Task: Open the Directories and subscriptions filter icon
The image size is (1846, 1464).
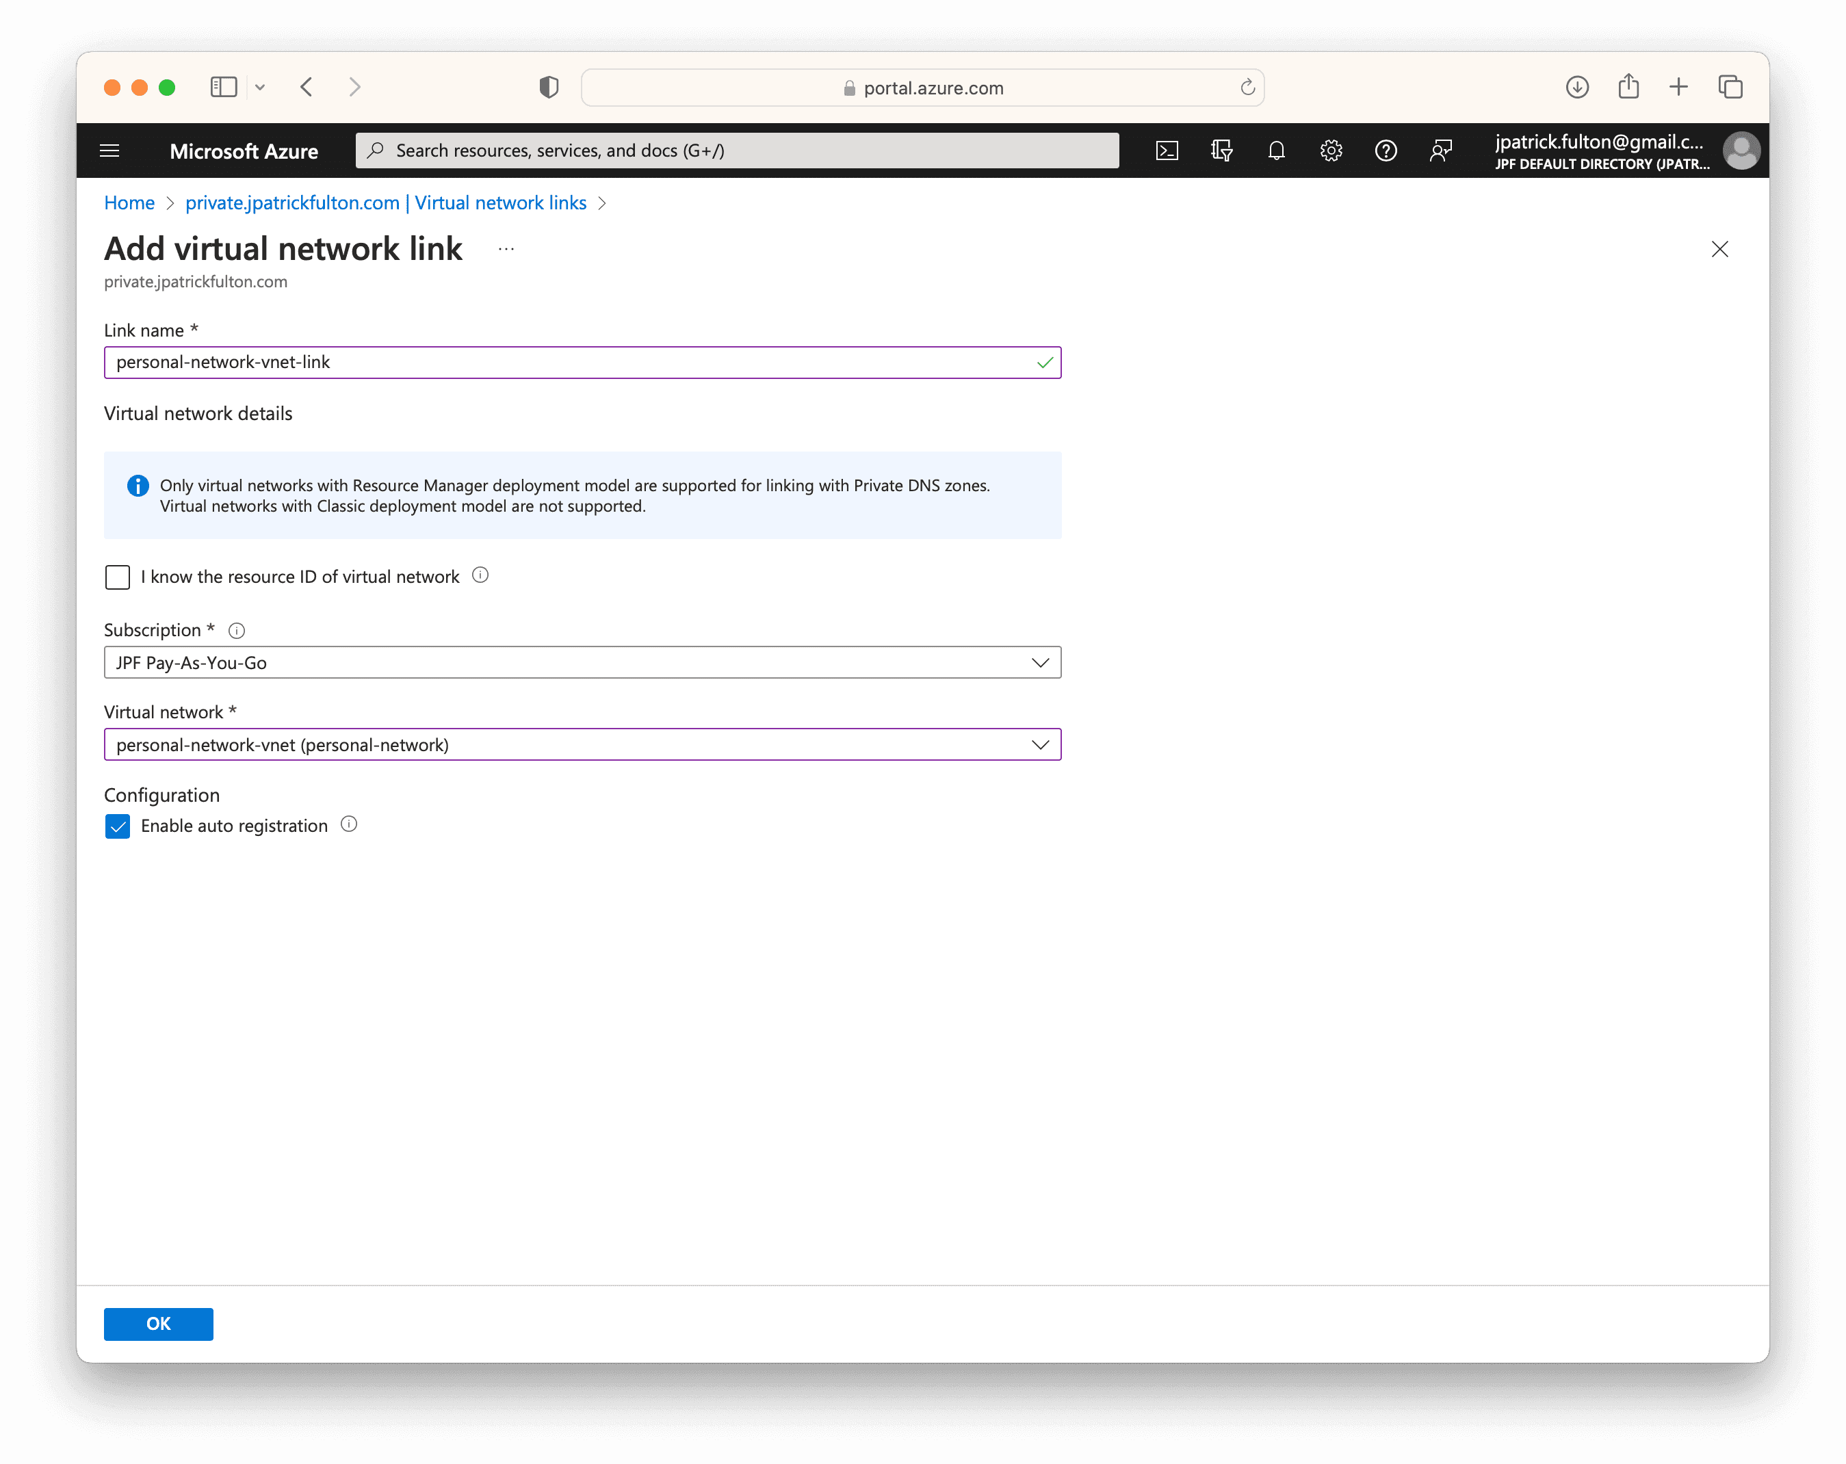Action: click(1222, 151)
